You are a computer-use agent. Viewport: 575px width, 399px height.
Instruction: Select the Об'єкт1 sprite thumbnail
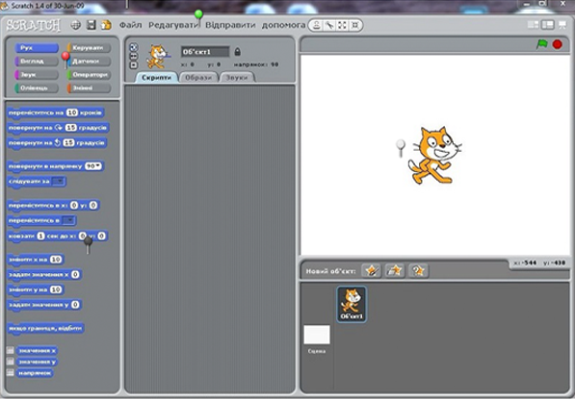click(352, 304)
